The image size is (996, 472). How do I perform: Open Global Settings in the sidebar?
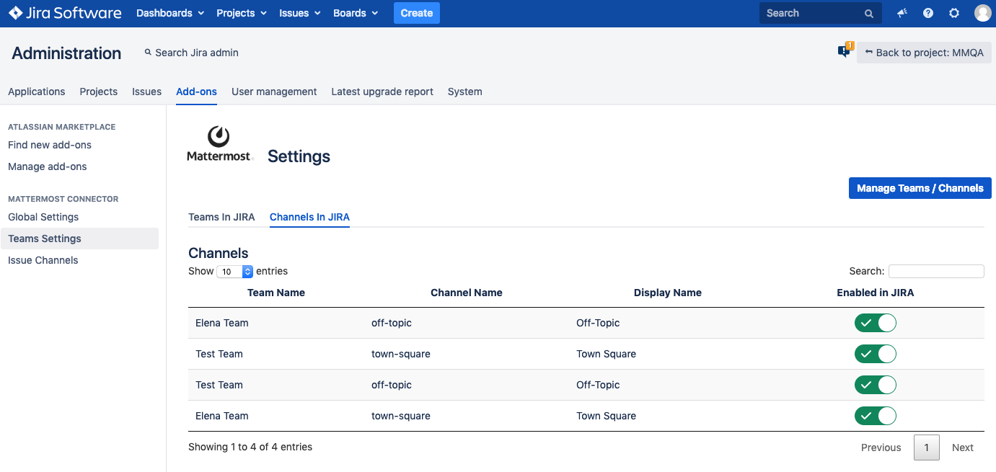pyautogui.click(x=43, y=217)
